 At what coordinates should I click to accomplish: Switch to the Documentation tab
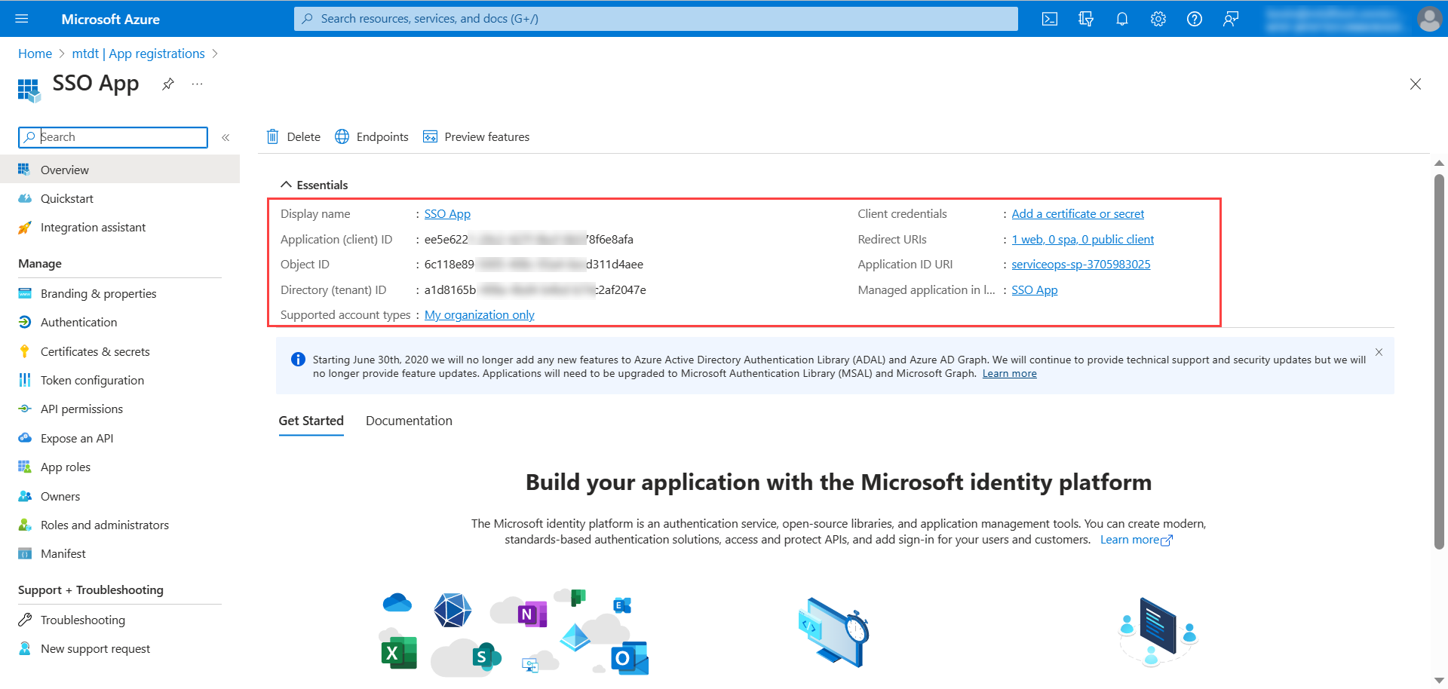click(x=408, y=421)
